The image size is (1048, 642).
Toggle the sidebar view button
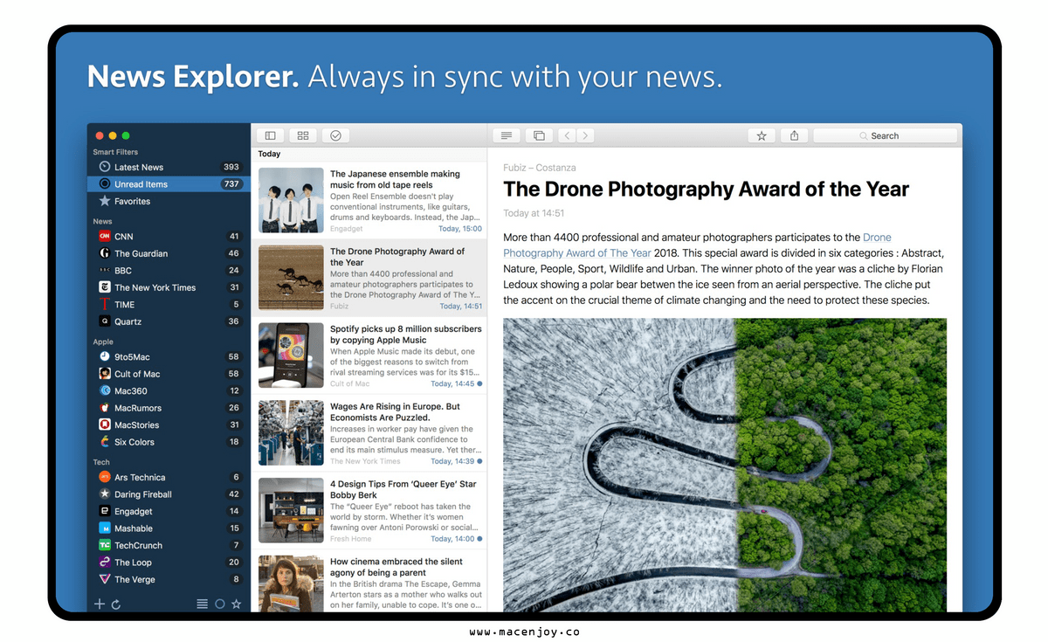tap(271, 135)
